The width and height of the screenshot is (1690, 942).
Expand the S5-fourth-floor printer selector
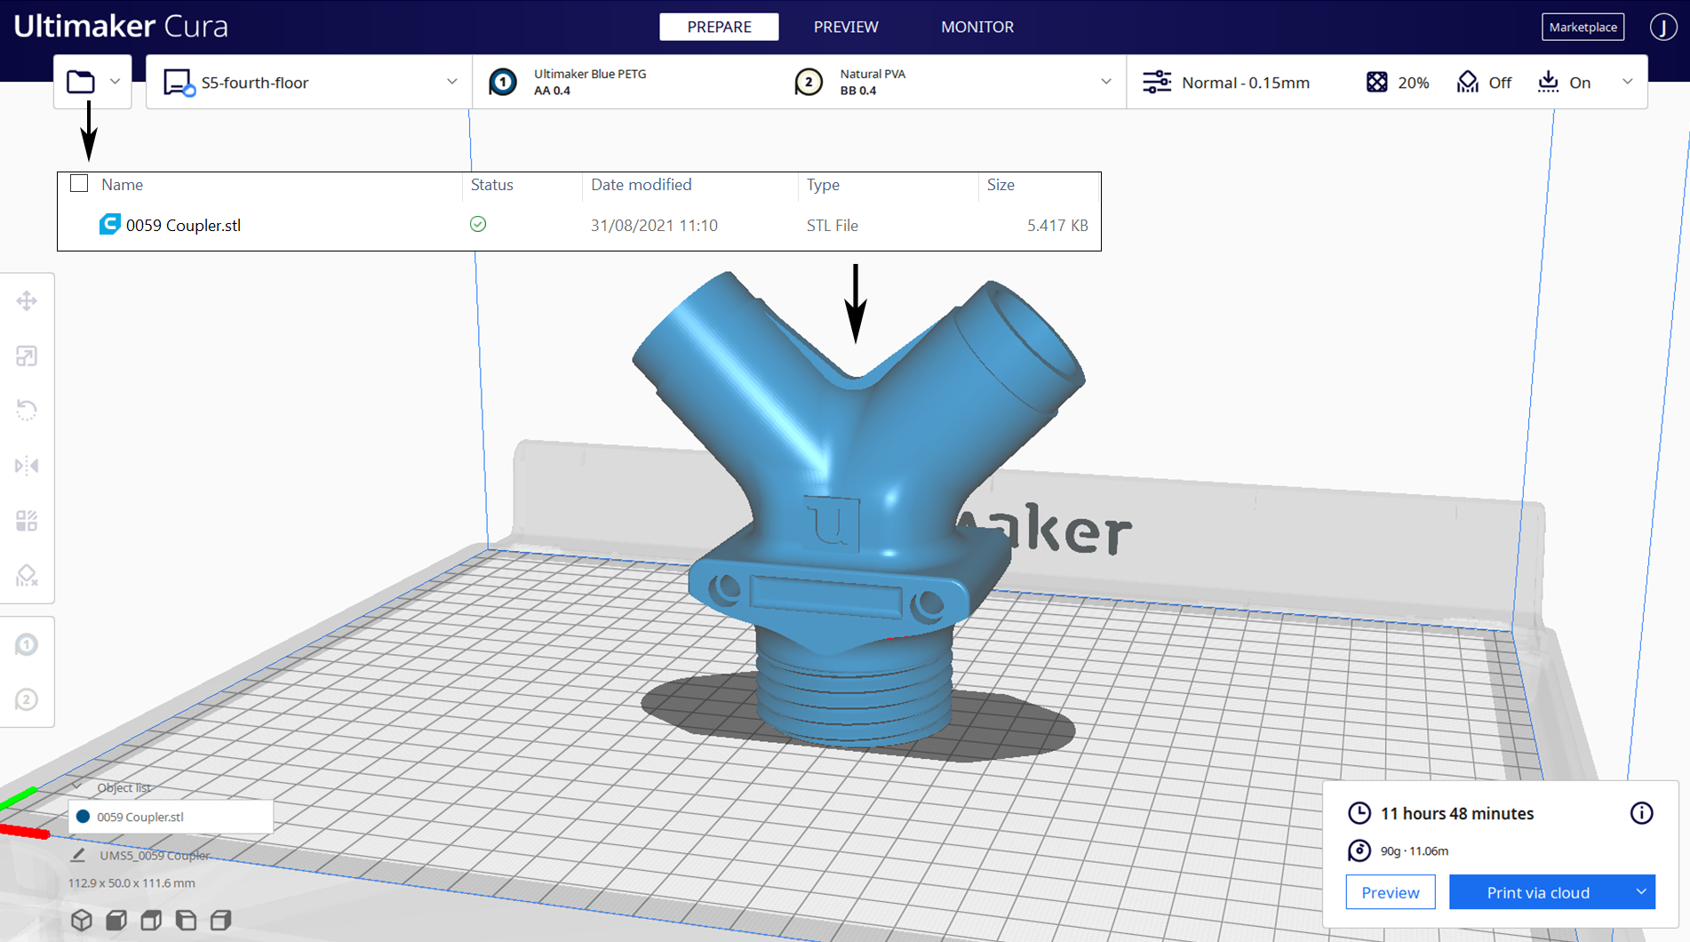coord(451,82)
